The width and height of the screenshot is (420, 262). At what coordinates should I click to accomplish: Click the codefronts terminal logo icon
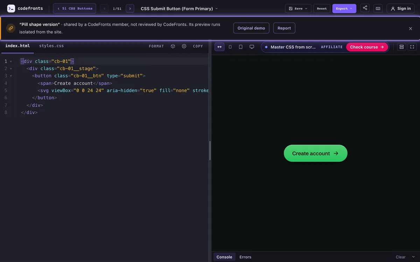pos(11,8)
